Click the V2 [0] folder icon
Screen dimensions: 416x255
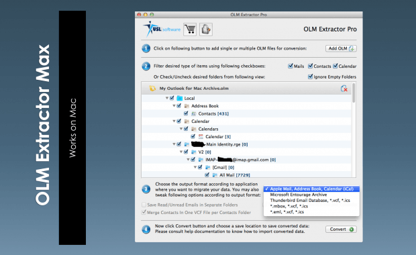[194, 152]
